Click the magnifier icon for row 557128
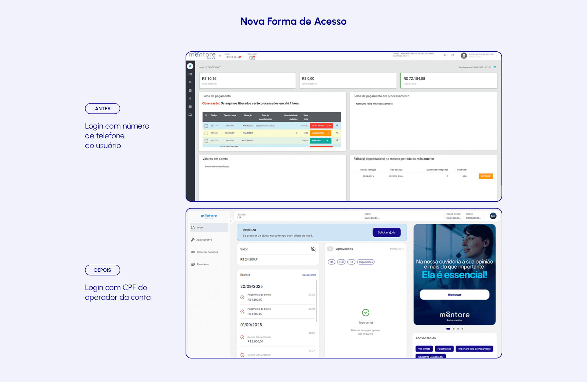Viewport: 587px width, 382px height. pyautogui.click(x=338, y=126)
